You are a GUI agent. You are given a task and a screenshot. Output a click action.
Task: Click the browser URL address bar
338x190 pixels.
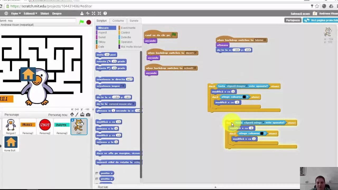(x=158, y=6)
